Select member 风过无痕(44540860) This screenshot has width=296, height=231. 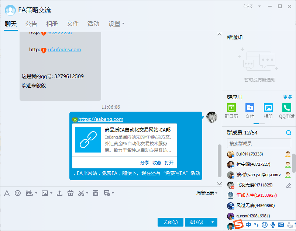259,206
